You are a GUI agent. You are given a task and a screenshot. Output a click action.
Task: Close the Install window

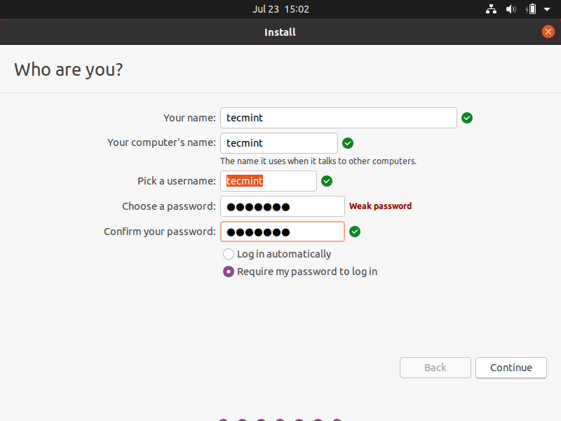[x=548, y=32]
